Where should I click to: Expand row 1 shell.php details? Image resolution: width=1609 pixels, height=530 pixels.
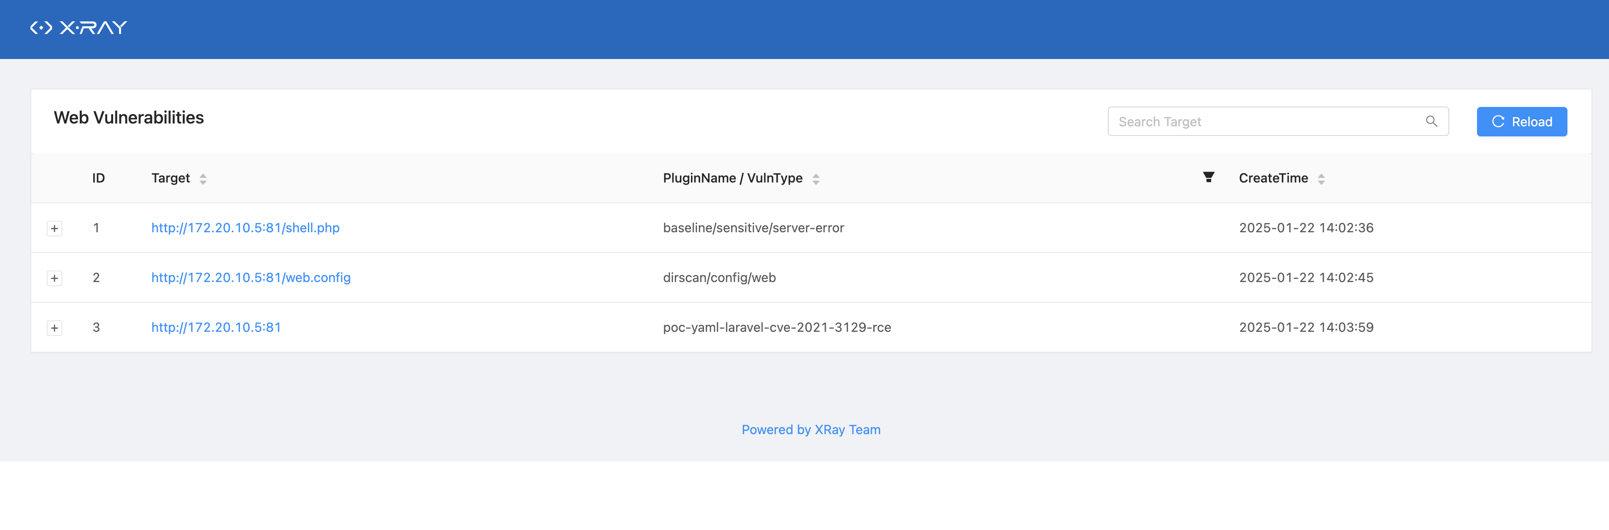click(x=54, y=228)
